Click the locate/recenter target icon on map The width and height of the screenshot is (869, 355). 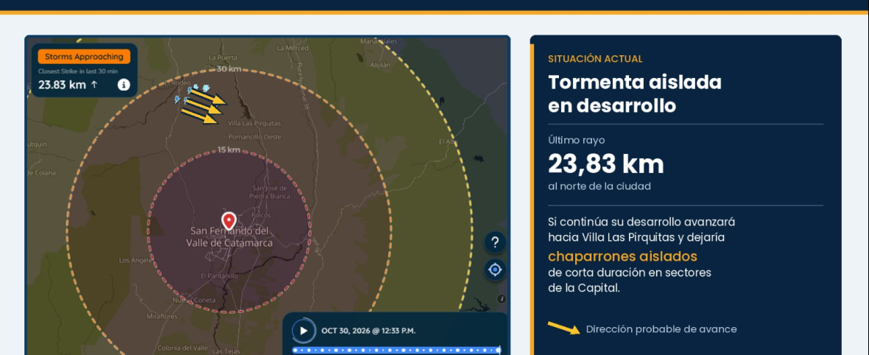point(495,270)
